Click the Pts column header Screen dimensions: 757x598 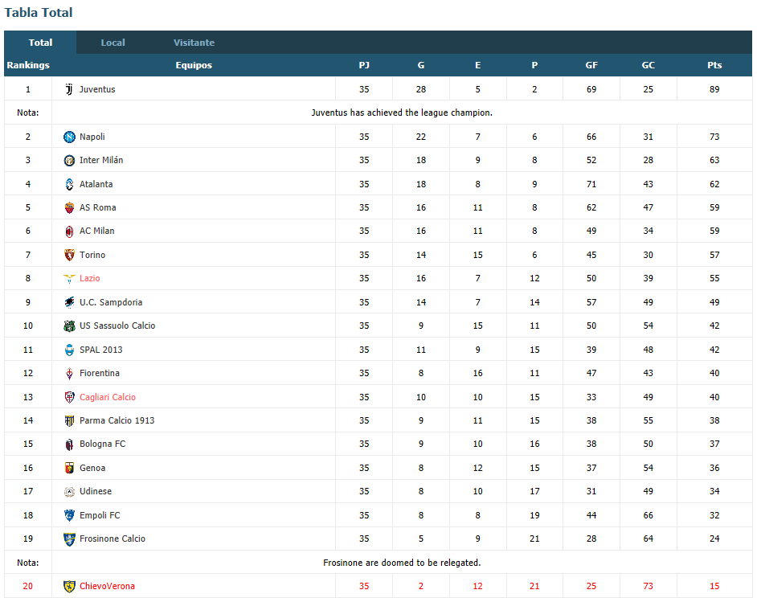pos(714,65)
